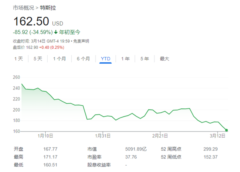Click the 52 周低点 value 152.37
The height and width of the screenshot is (172, 240).
pos(210,157)
